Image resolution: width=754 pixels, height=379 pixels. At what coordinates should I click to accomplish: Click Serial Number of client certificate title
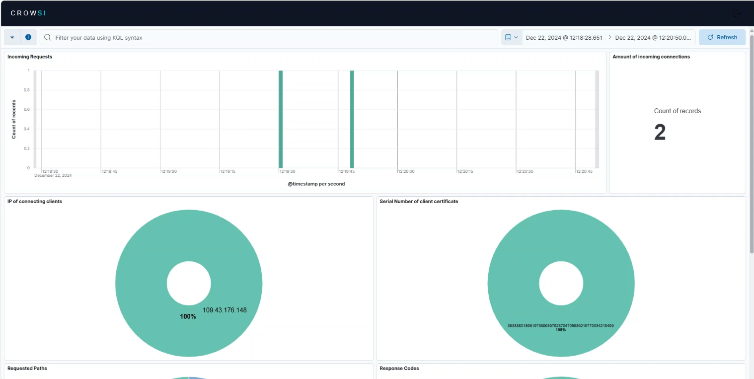pyautogui.click(x=419, y=201)
